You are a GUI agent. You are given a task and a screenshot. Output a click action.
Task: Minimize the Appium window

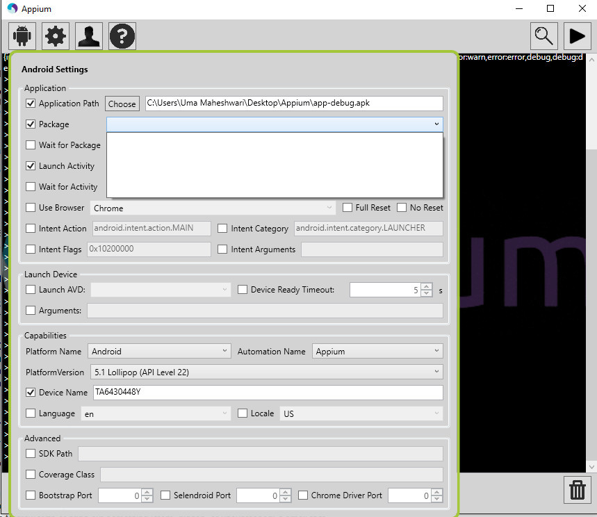click(519, 8)
